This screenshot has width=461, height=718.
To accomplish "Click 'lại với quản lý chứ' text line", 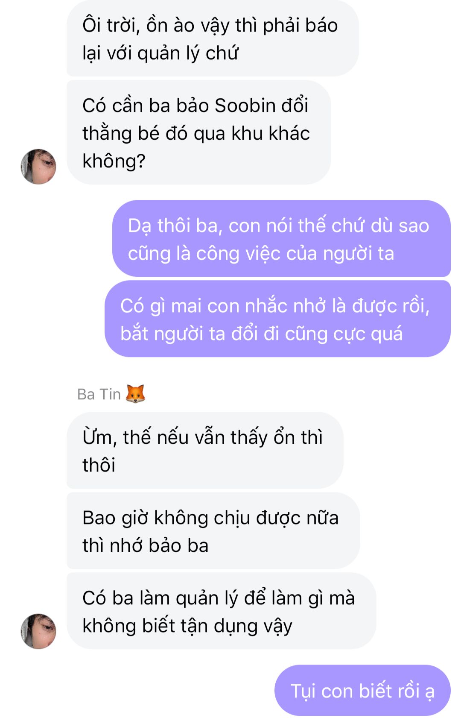I will pyautogui.click(x=160, y=53).
